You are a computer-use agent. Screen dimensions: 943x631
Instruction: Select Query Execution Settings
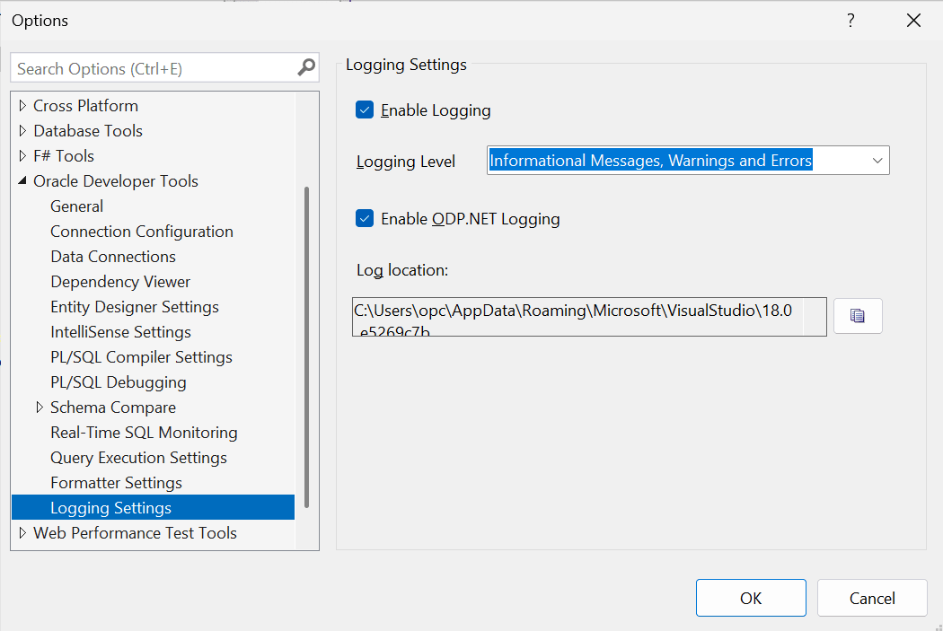pyautogui.click(x=138, y=457)
